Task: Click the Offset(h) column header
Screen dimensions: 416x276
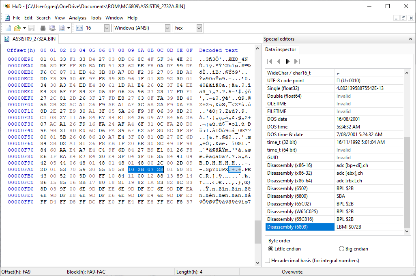Action: [21, 50]
